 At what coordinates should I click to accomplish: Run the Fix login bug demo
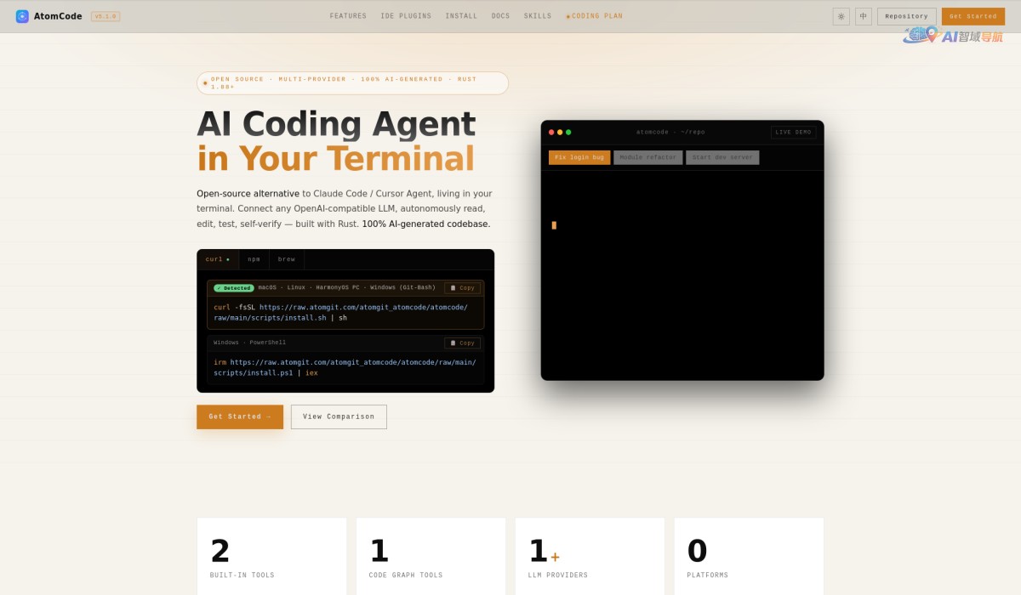579,157
